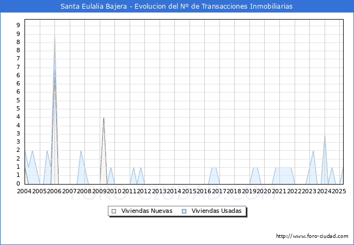The width and height of the screenshot is (354, 245).
Task: Click the 2012 x-axis label
Action: [x=144, y=191]
